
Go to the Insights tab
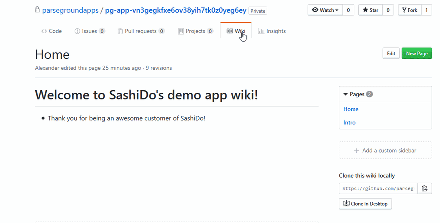(x=272, y=31)
